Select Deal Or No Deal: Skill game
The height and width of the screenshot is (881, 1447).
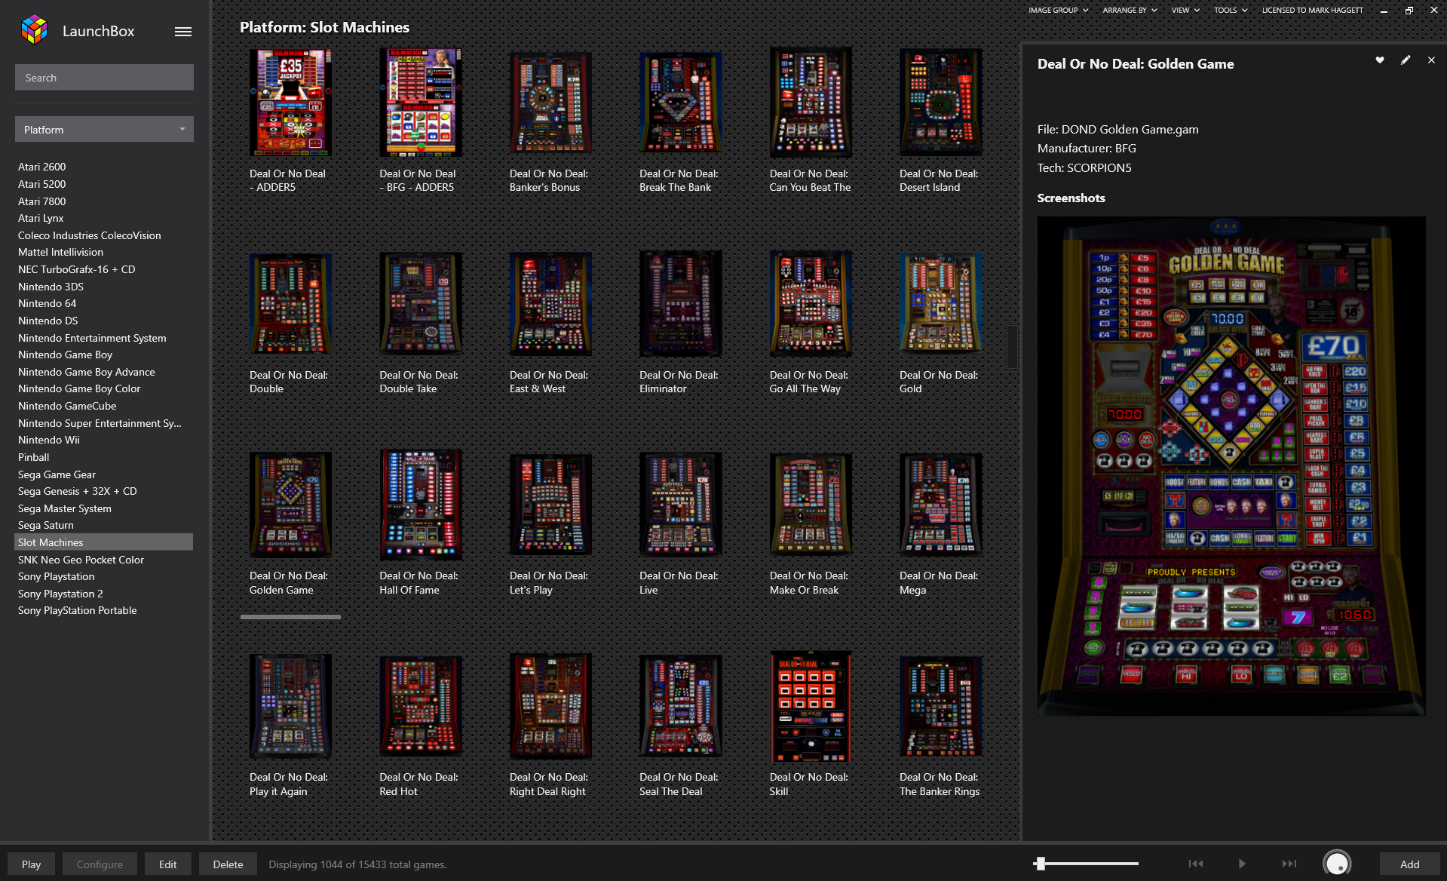[x=811, y=706]
